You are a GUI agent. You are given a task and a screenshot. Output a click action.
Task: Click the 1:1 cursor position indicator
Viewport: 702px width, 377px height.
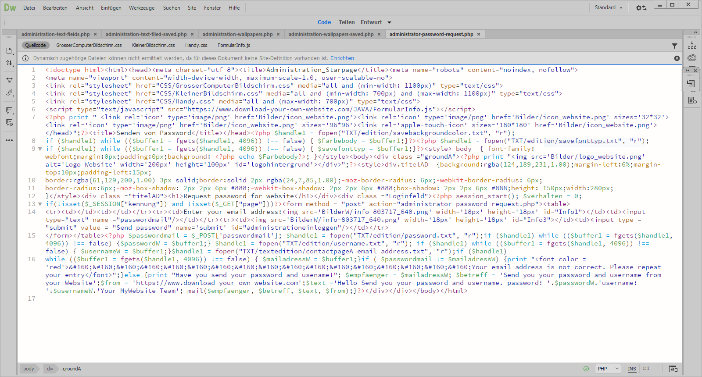point(646,369)
